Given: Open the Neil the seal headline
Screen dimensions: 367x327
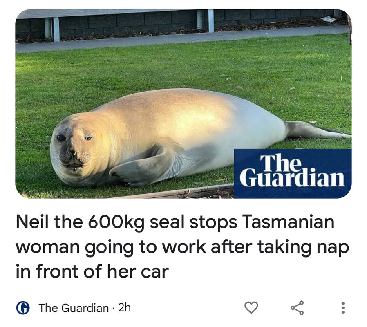Looking at the screenshot, I should [x=182, y=246].
